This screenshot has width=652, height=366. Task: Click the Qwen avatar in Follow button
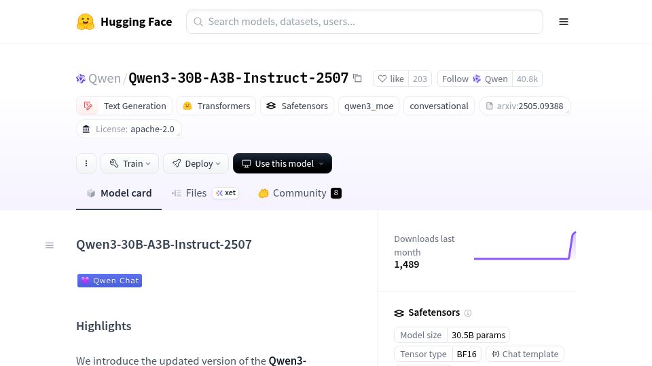coord(477,79)
